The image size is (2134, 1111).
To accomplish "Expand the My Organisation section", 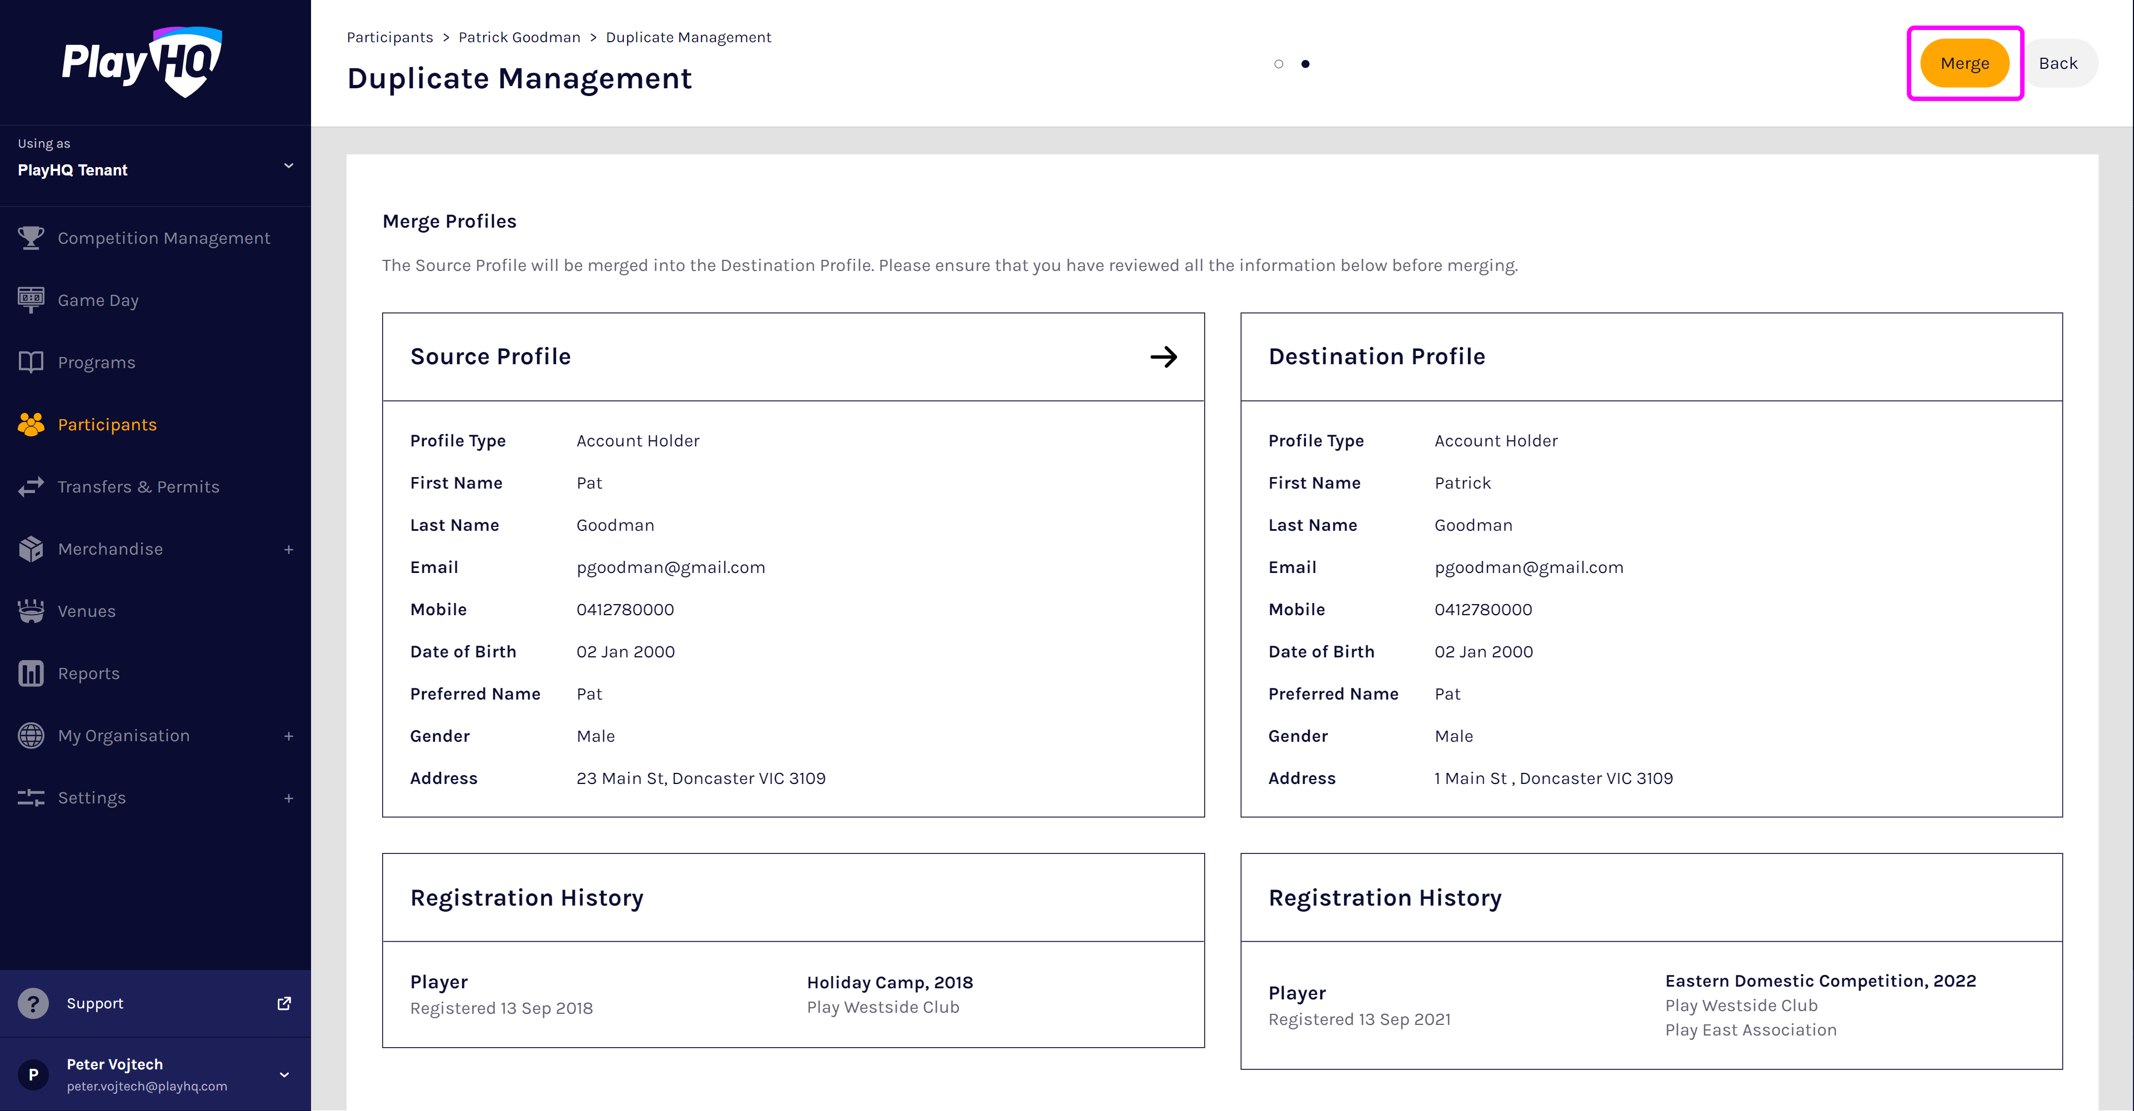I will click(x=288, y=735).
